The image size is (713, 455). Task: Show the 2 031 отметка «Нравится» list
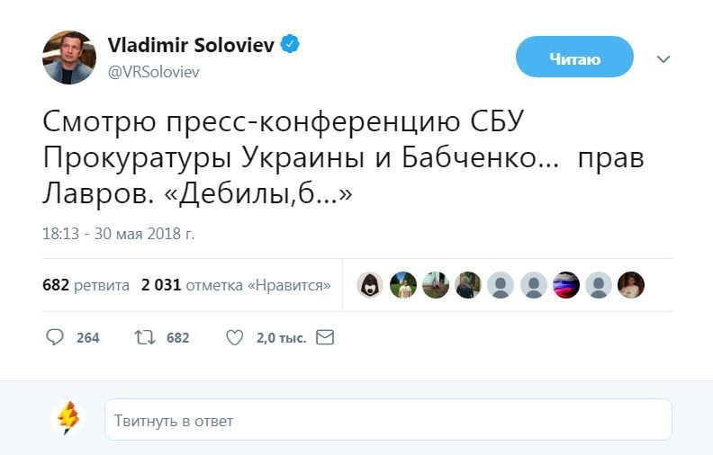coord(236,285)
